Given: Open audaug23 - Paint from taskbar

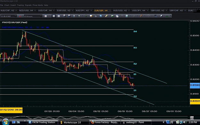Looking at the screenshot, I should click(136, 122).
